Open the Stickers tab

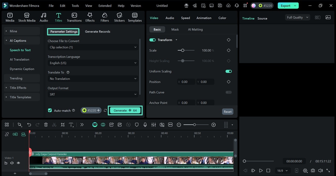[119, 18]
